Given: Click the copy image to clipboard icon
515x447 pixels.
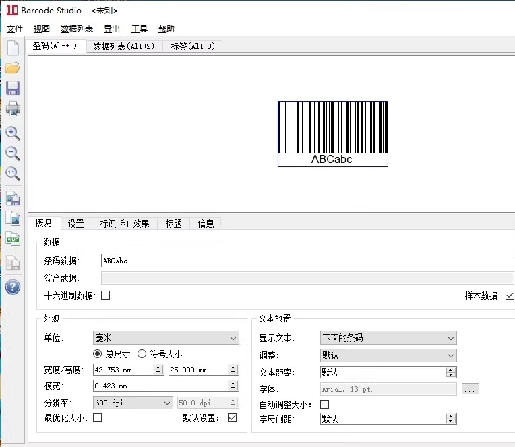Looking at the screenshot, I should 13,218.
